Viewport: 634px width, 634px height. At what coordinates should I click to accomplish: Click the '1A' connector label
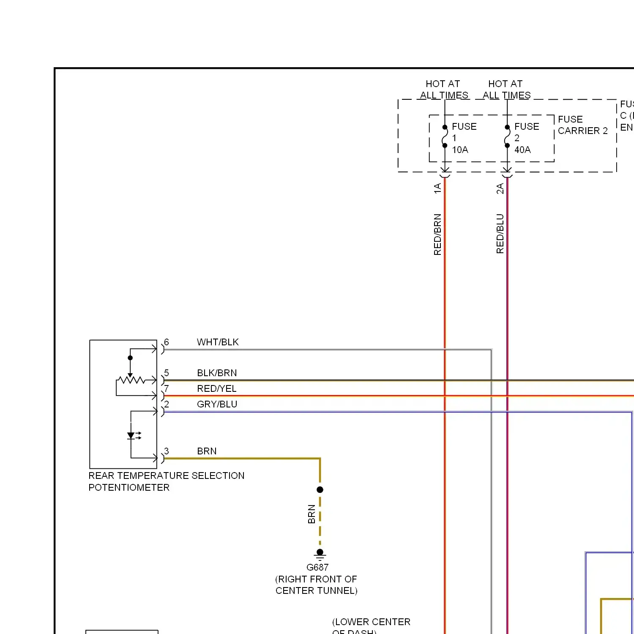click(437, 188)
